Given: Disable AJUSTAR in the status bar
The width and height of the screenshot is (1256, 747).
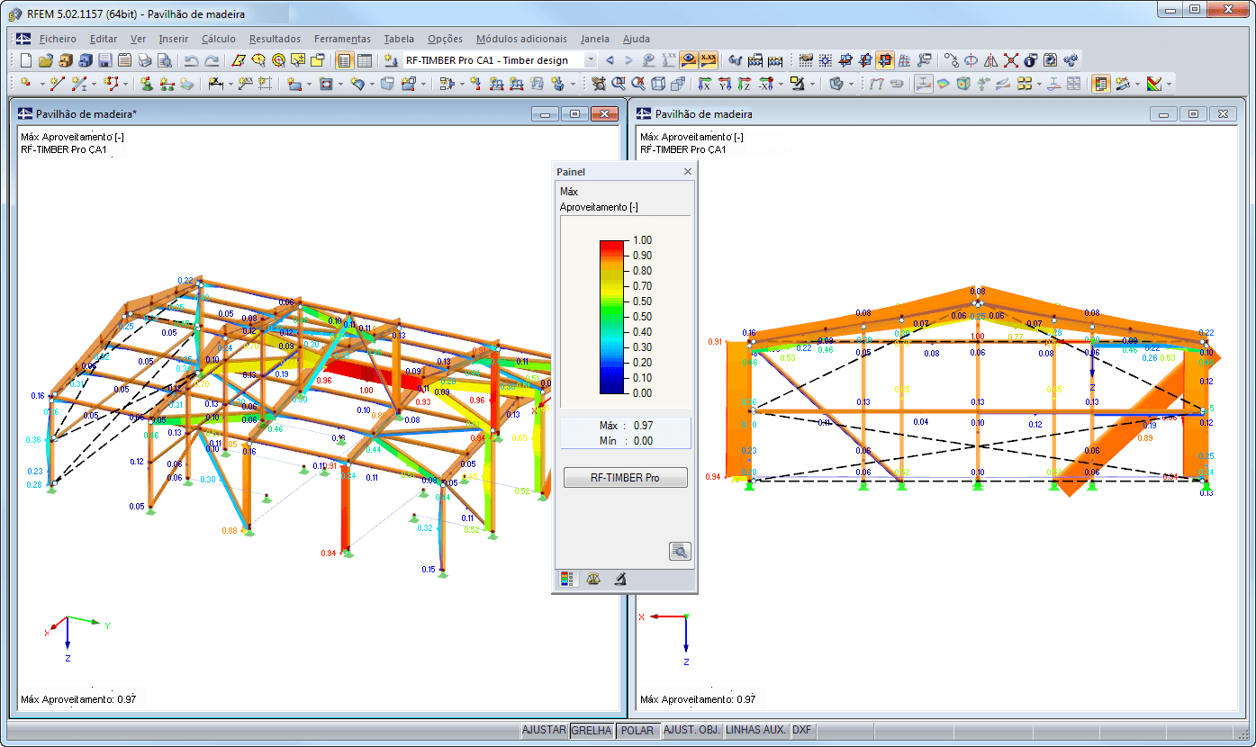Looking at the screenshot, I should [544, 730].
